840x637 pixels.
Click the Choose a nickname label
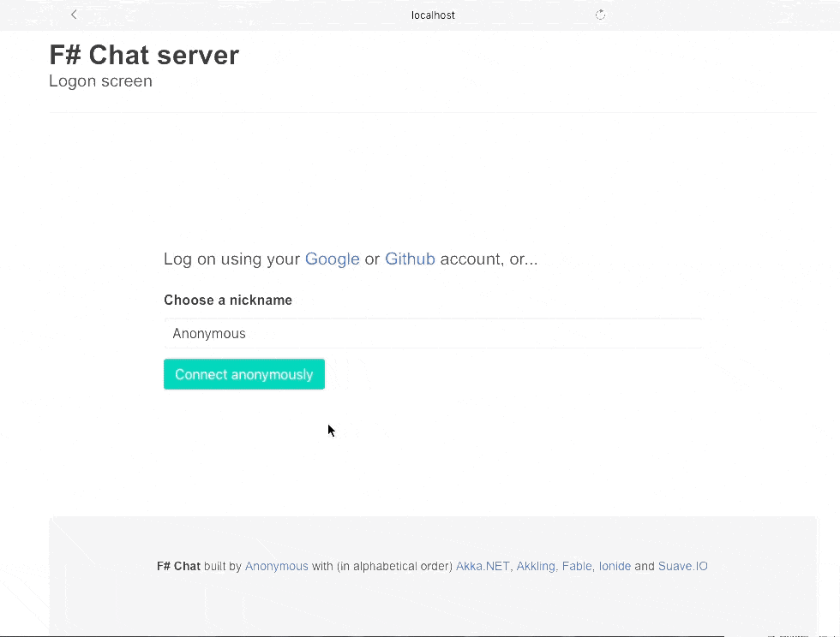(x=228, y=301)
